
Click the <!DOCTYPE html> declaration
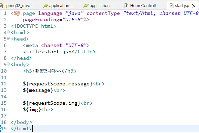34,26
